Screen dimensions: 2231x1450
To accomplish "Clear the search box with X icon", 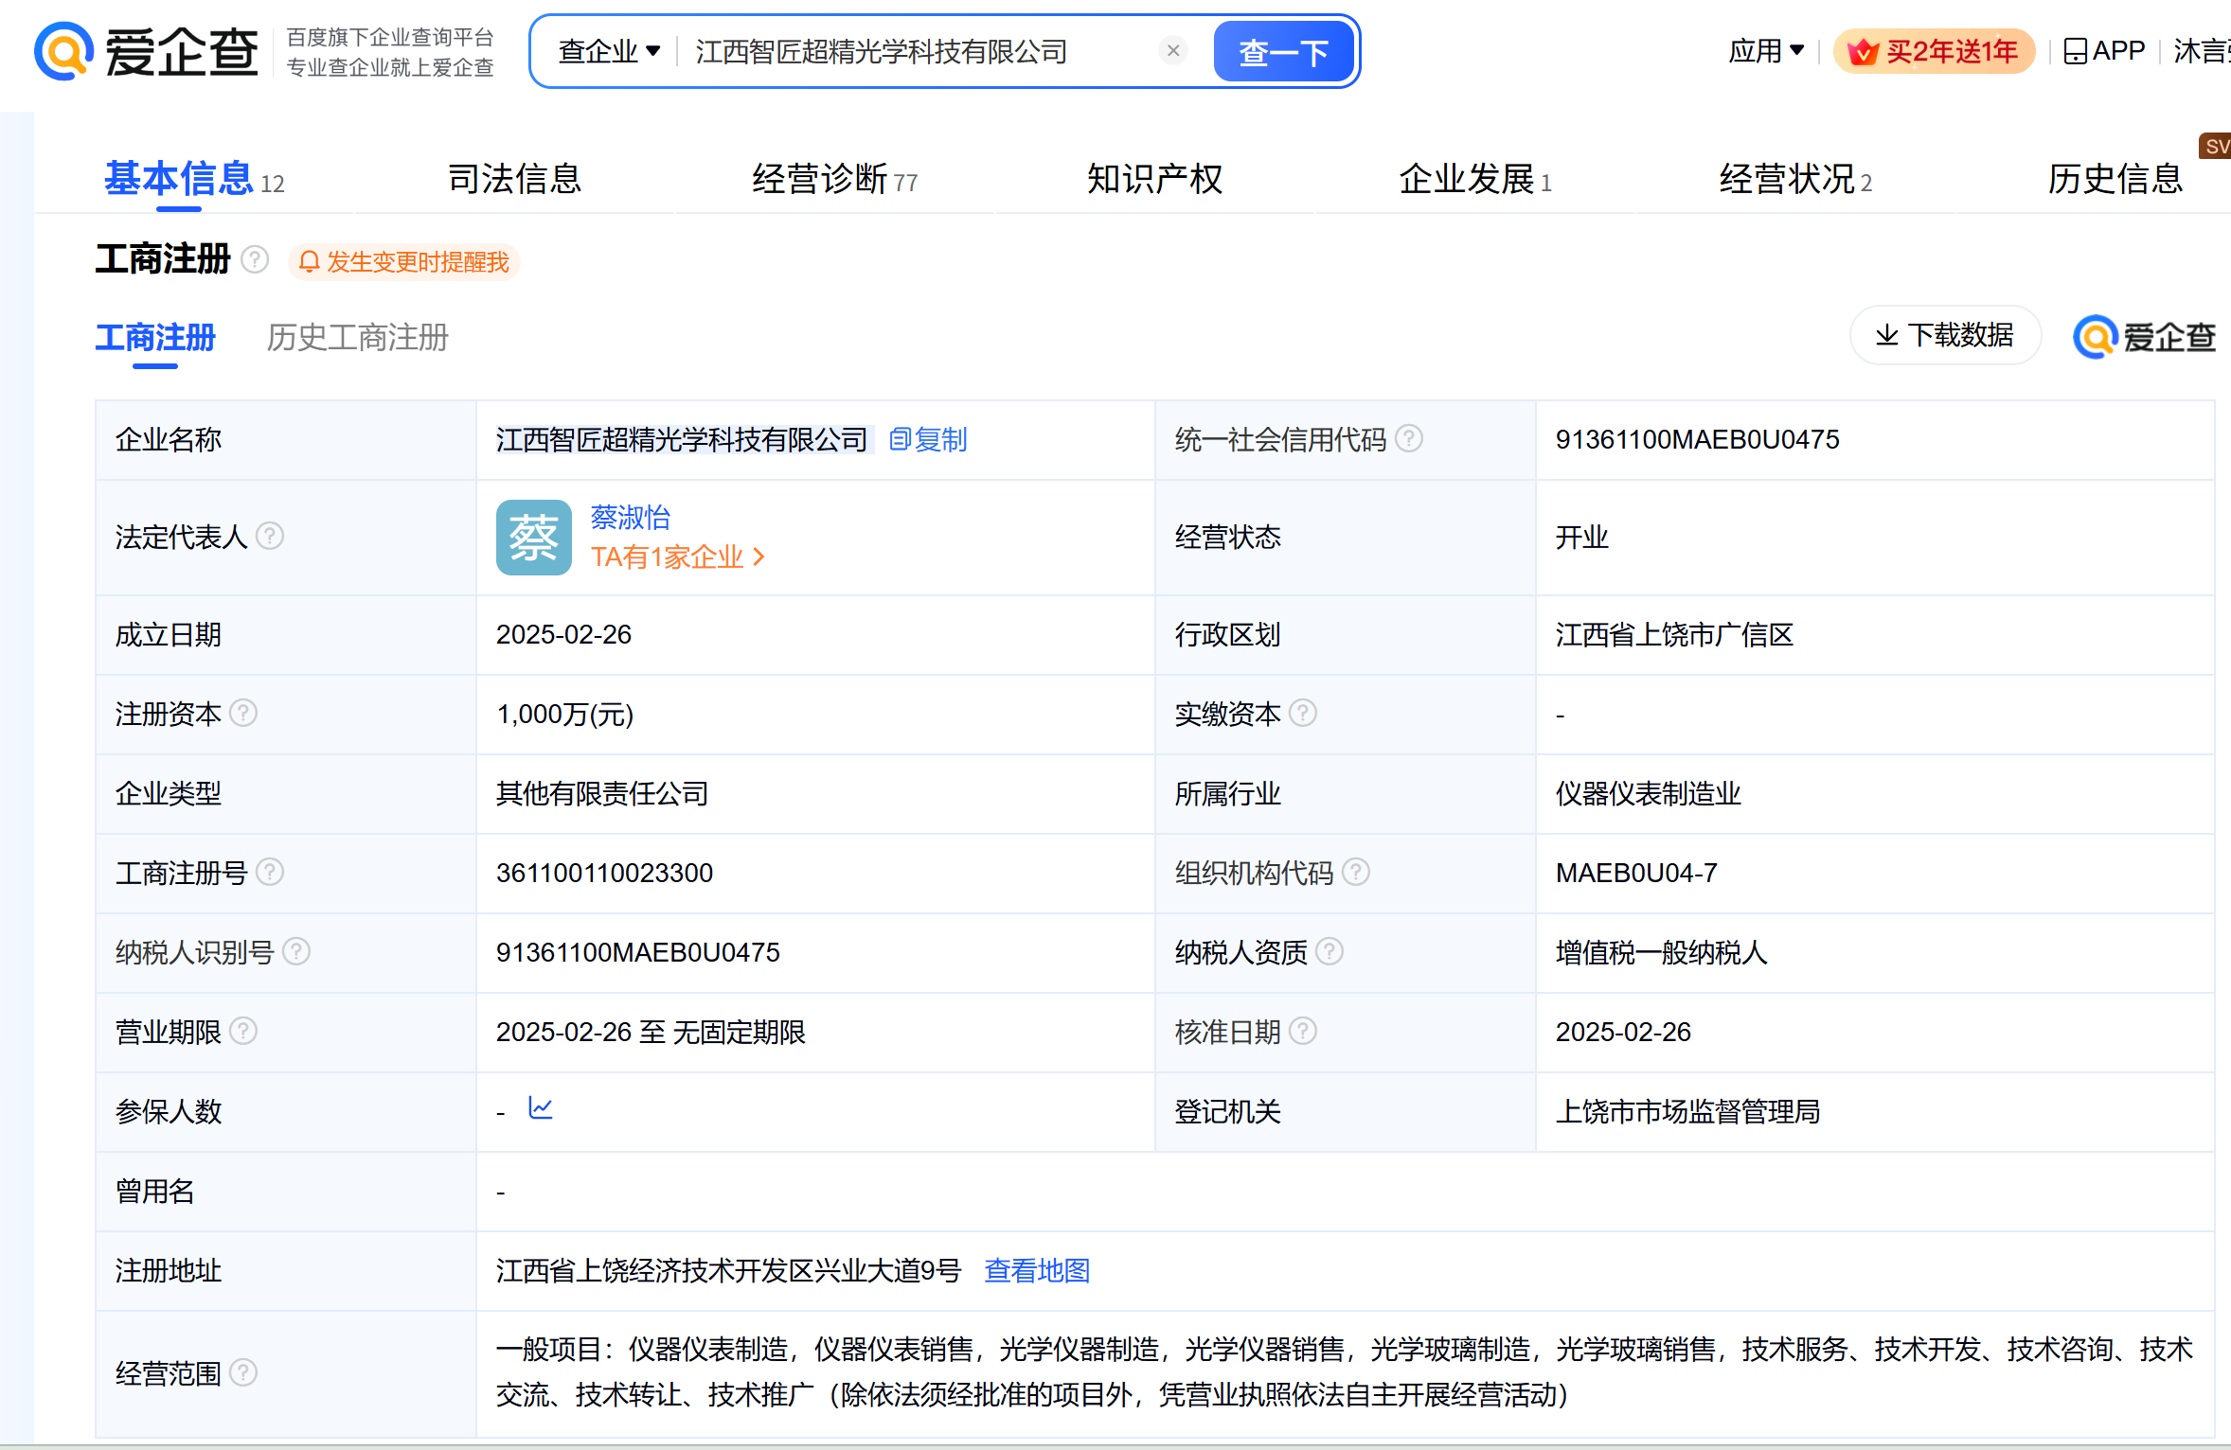I will point(1173,51).
